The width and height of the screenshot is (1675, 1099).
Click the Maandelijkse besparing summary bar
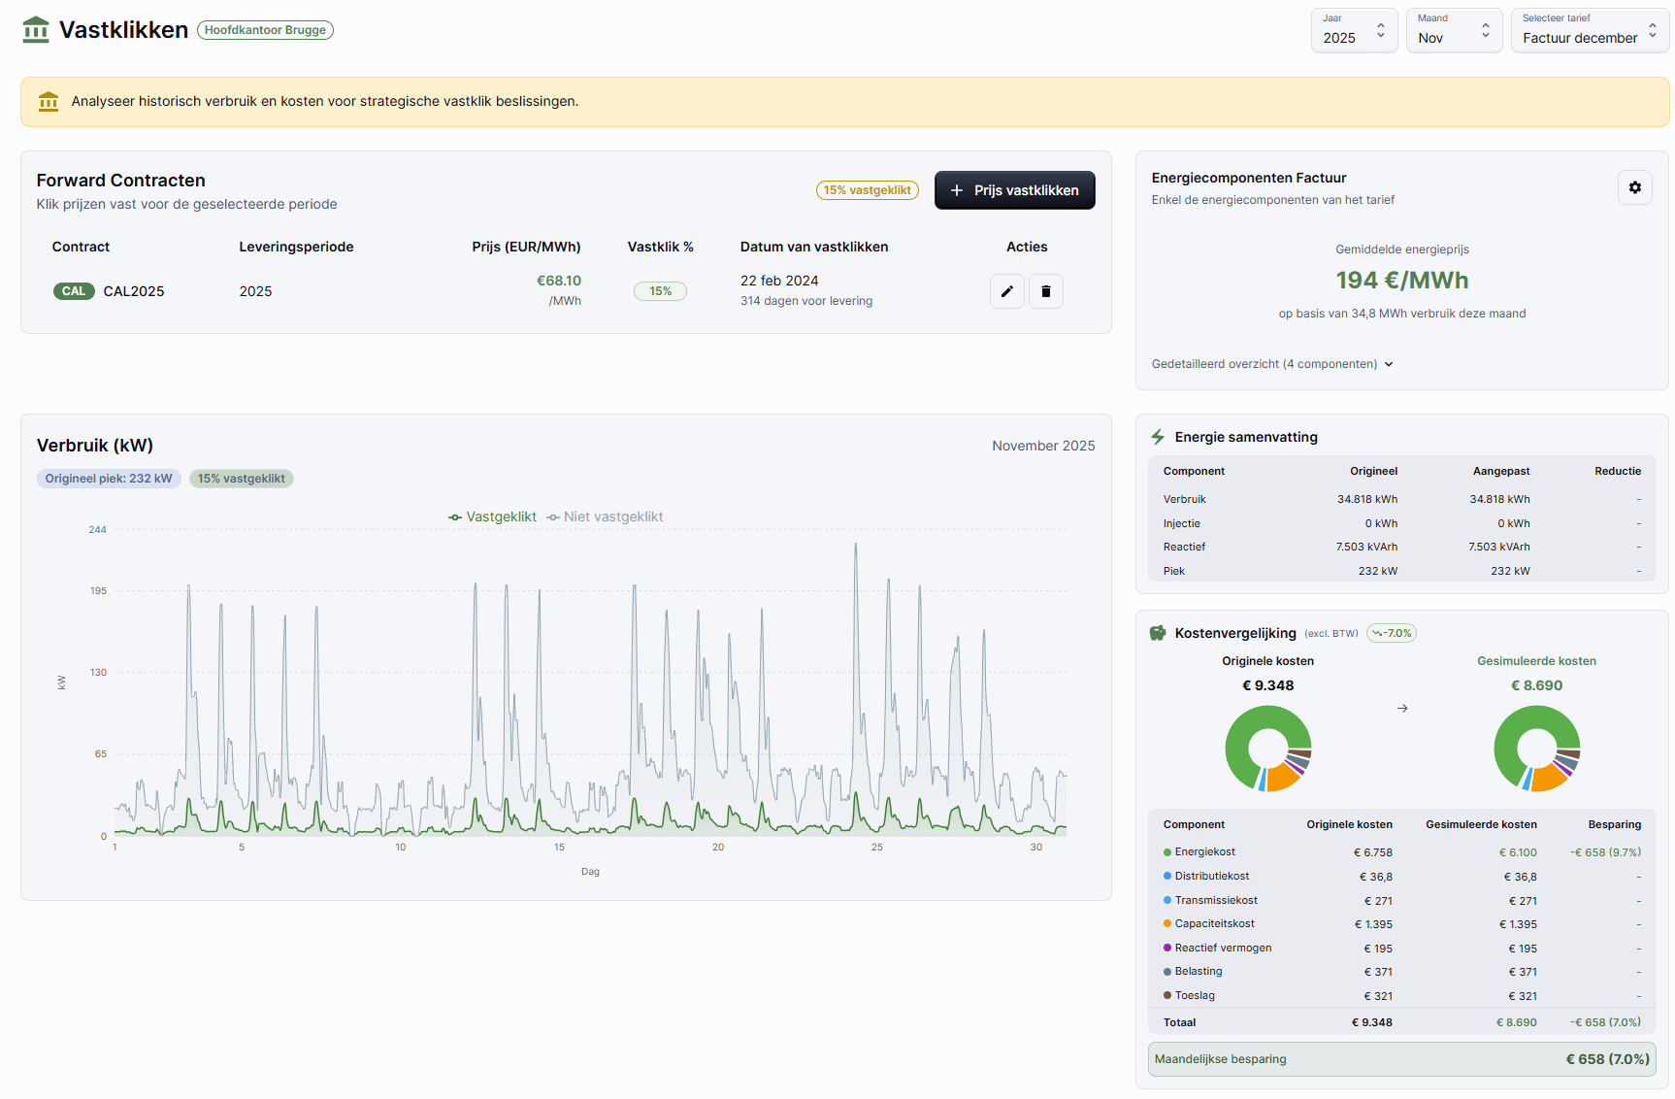point(1402,1059)
